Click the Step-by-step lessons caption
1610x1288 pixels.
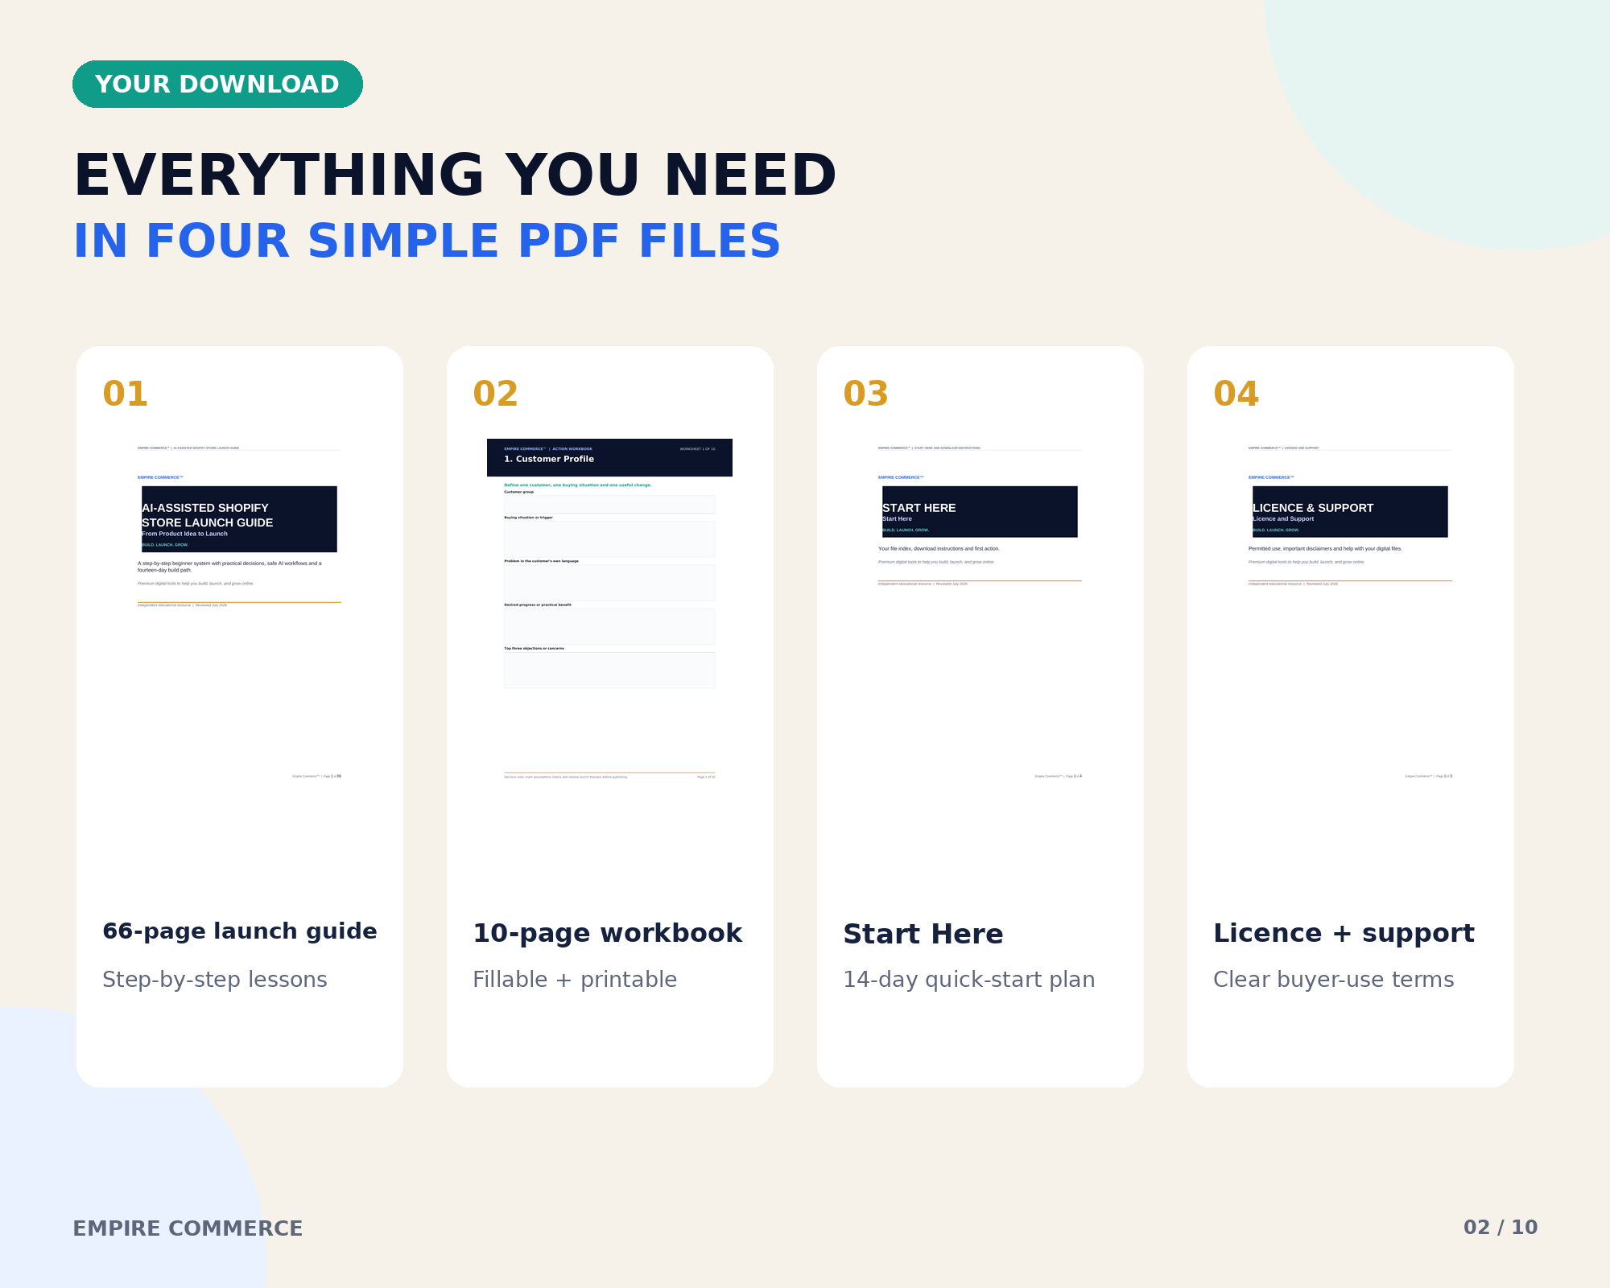click(x=215, y=980)
